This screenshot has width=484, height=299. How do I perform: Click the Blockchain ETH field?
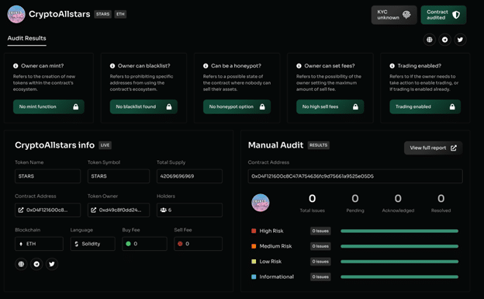click(39, 244)
